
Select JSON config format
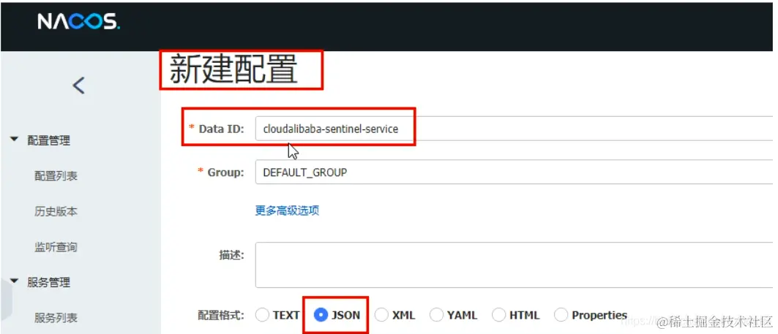[321, 315]
